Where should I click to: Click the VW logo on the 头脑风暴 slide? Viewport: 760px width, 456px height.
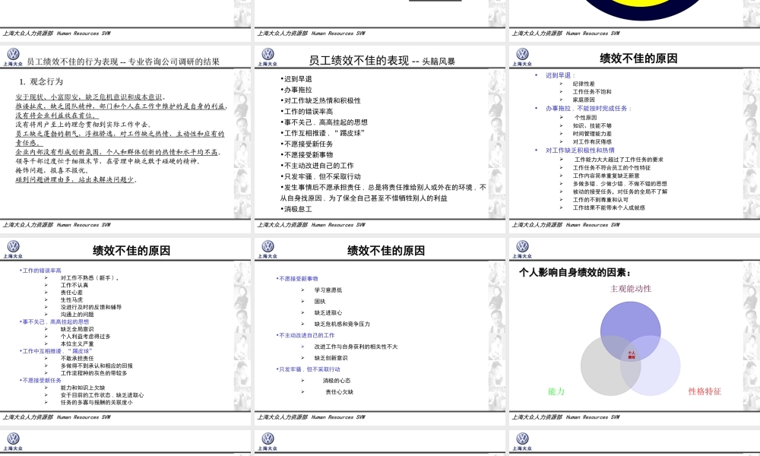(268, 54)
